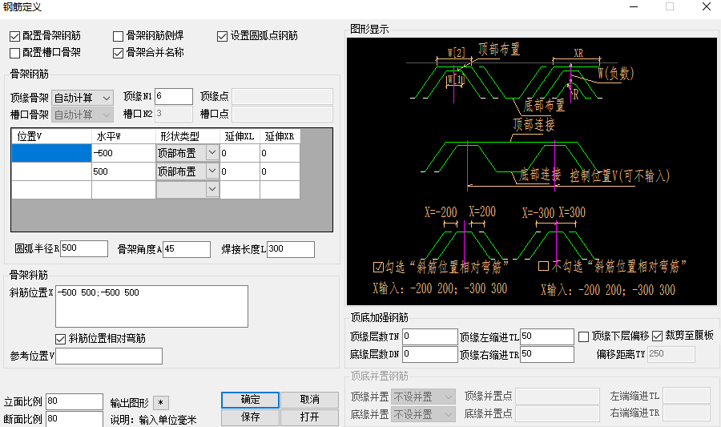721x427 pixels.
Task: Open 槽口骨架 自动计算 dropdown
Action: (83, 115)
